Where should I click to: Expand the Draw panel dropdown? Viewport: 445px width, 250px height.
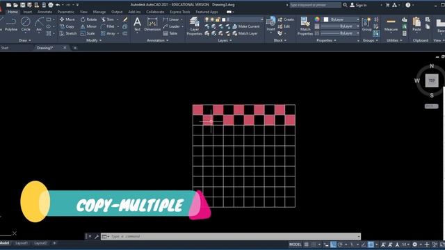pos(25,40)
